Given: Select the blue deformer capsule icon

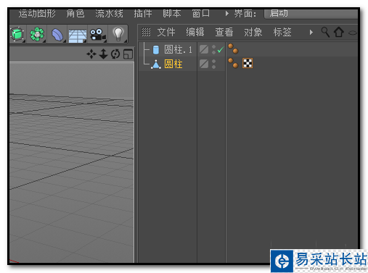Looking at the screenshot, I should tap(57, 35).
